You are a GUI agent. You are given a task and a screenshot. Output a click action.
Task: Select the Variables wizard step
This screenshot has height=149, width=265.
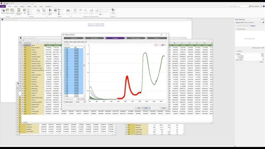click(115, 38)
